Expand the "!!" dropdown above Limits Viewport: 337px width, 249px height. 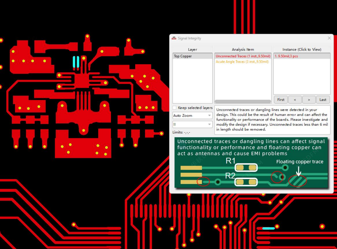click(x=192, y=124)
